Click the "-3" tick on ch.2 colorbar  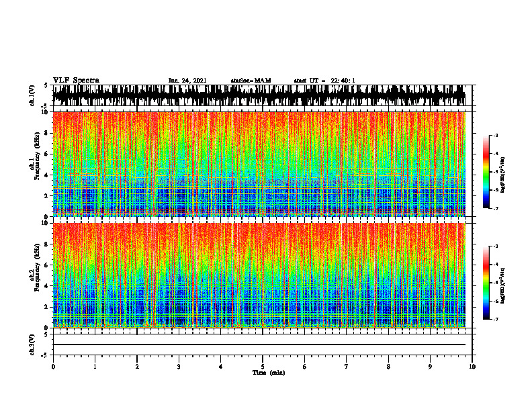[x=495, y=246]
